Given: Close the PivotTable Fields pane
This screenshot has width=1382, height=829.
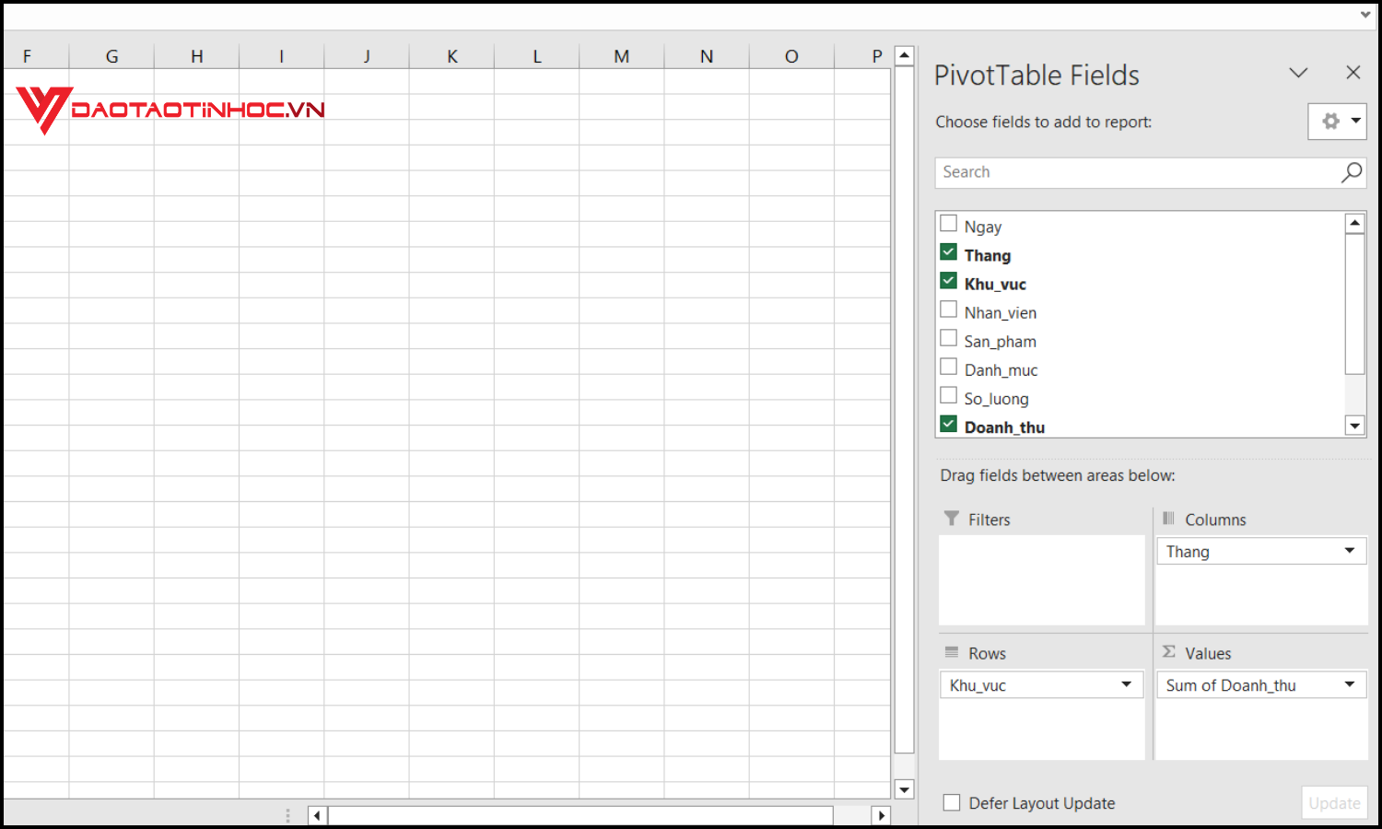Looking at the screenshot, I should [1353, 72].
